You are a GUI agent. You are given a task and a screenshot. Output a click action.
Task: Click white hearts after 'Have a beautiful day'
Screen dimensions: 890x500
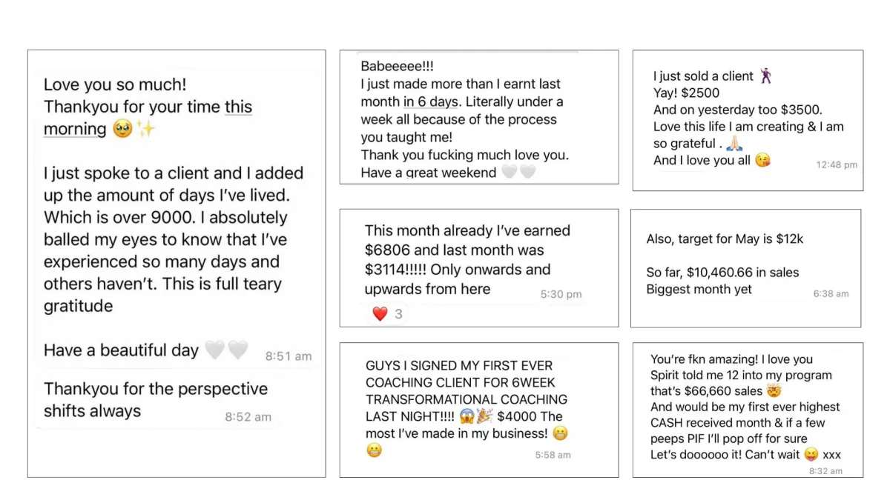(226, 350)
